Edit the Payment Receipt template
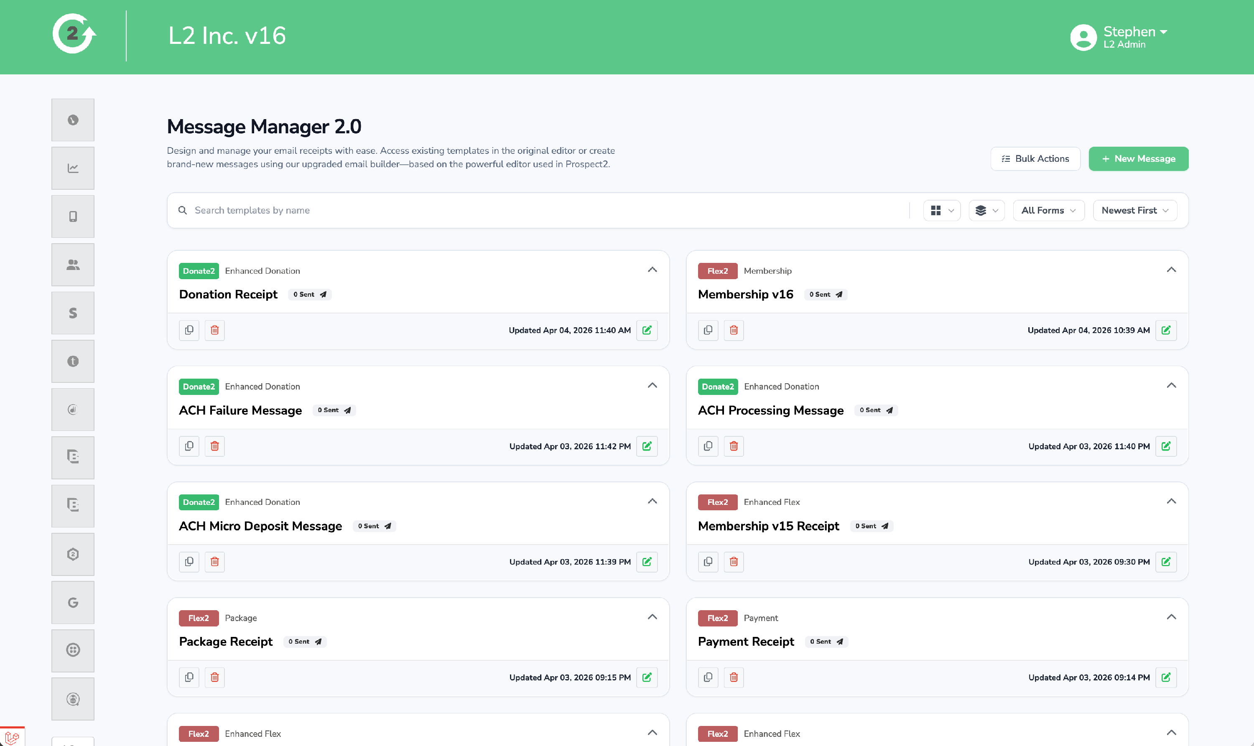The height and width of the screenshot is (746, 1254). tap(1165, 677)
